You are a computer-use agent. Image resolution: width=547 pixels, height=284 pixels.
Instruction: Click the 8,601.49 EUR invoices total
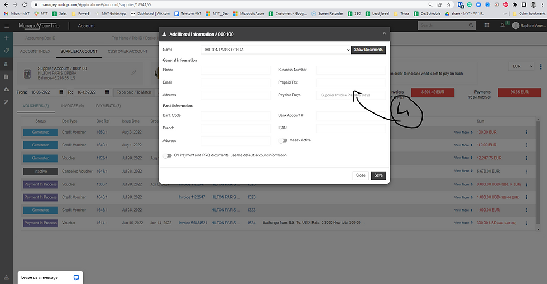tap(433, 92)
